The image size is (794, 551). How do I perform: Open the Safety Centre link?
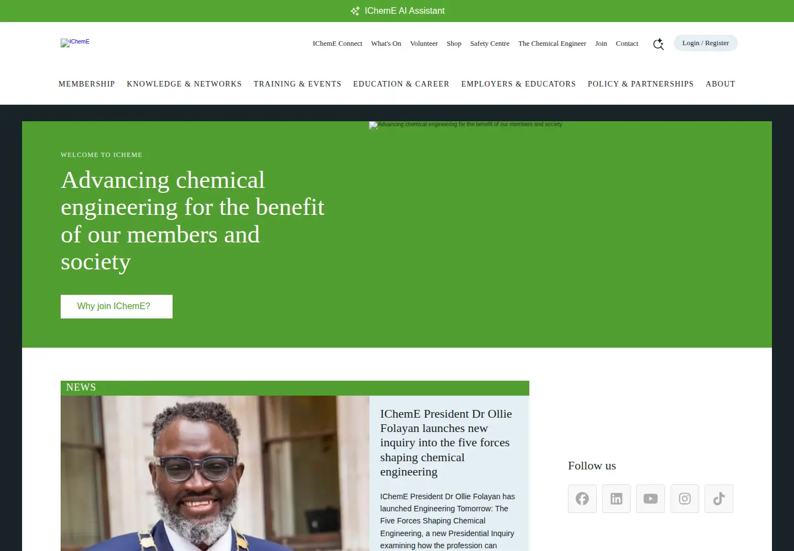(490, 44)
